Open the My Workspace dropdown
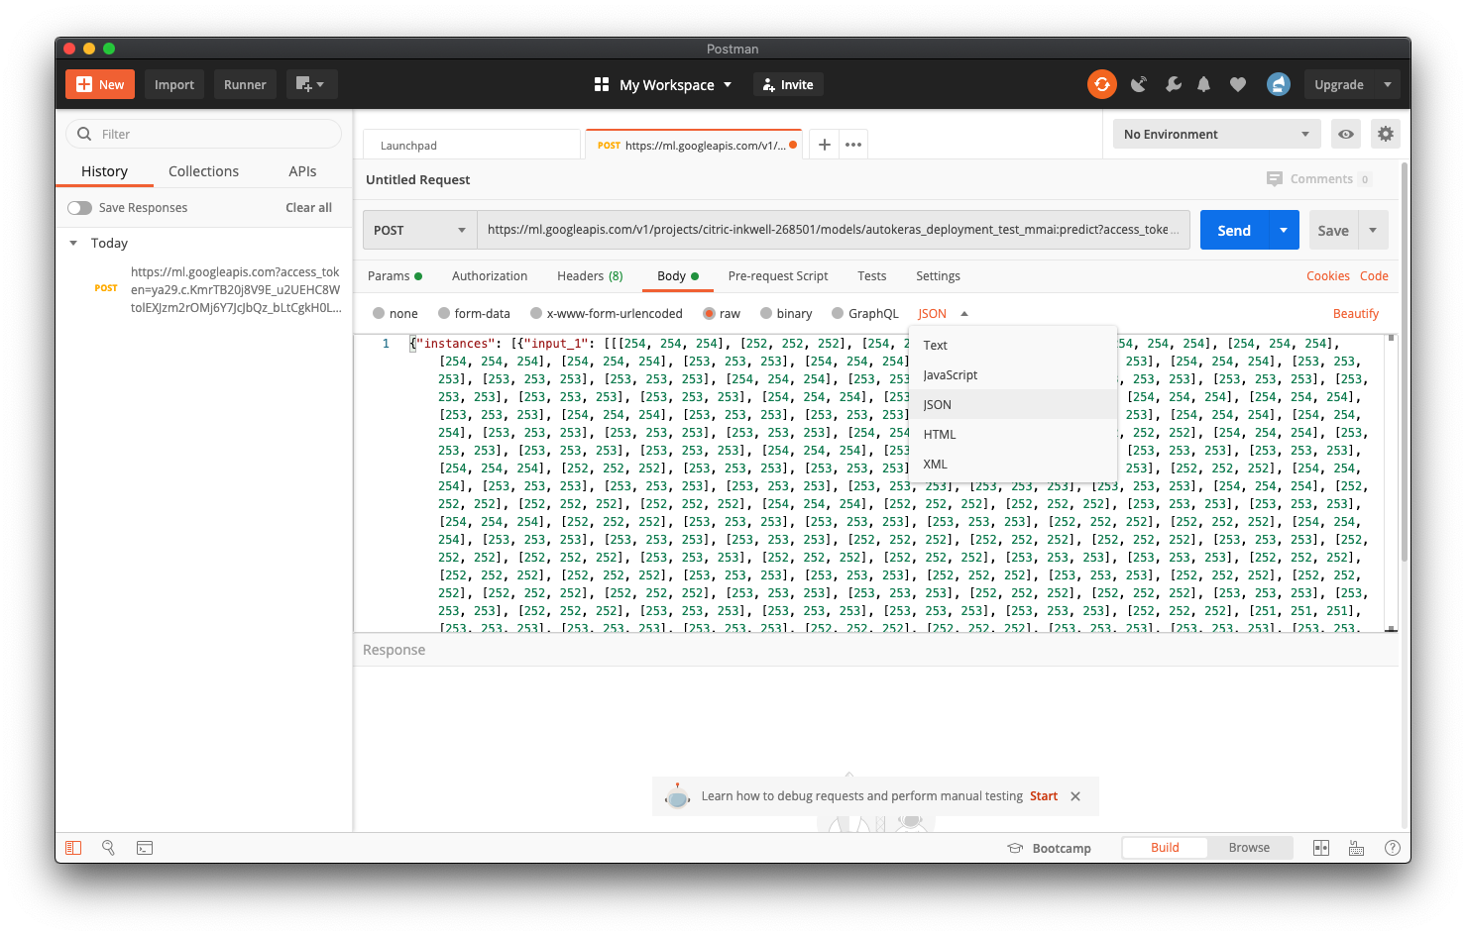Viewport: 1466px width, 936px height. click(x=676, y=84)
